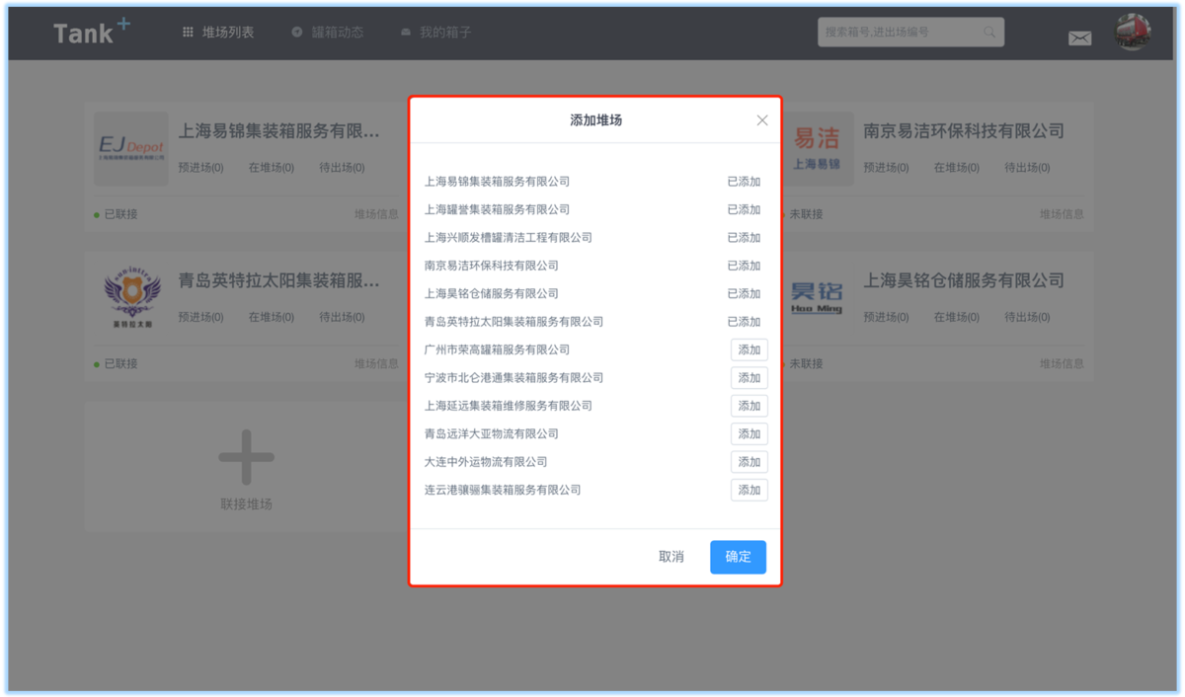Open 上海昊铭仓储服务有限公司 card title
This screenshot has width=1185, height=697.
964,281
